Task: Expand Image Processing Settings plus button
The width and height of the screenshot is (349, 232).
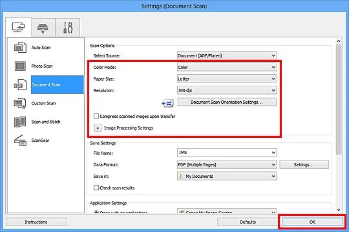Action: (x=98, y=128)
